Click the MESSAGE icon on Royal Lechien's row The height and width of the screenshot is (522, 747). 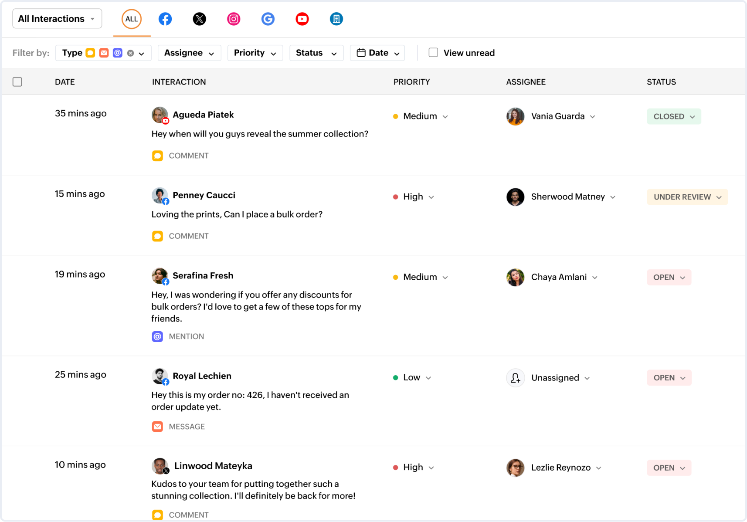point(157,427)
